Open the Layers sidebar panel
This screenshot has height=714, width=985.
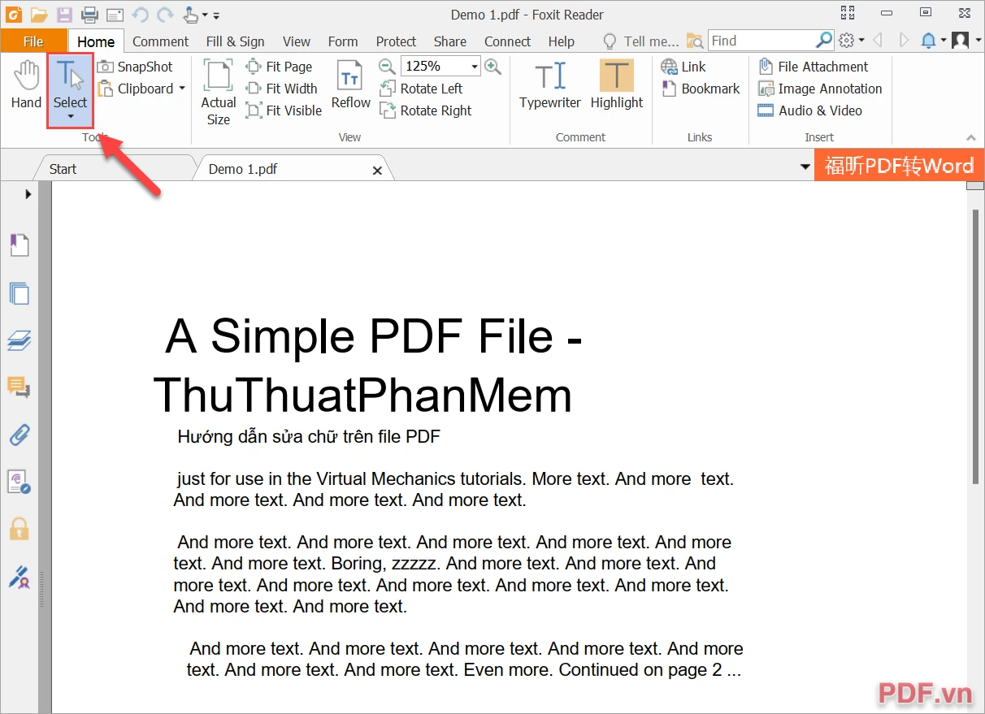pyautogui.click(x=19, y=340)
